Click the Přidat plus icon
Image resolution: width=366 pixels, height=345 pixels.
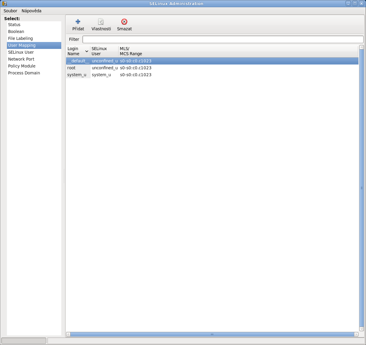[78, 22]
